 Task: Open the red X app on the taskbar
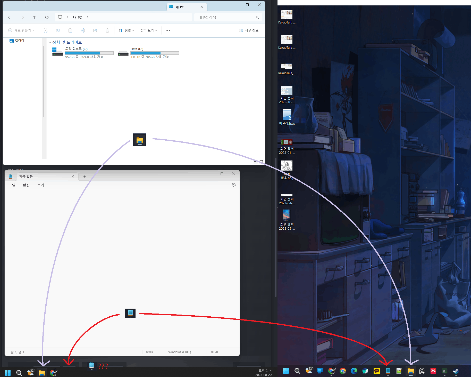(x=433, y=371)
